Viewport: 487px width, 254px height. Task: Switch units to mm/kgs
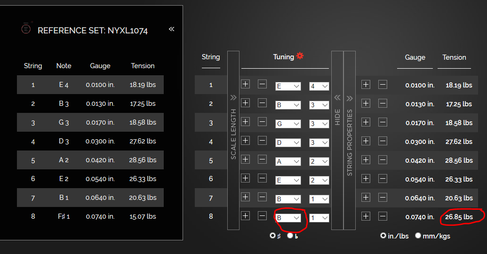pyautogui.click(x=418, y=236)
